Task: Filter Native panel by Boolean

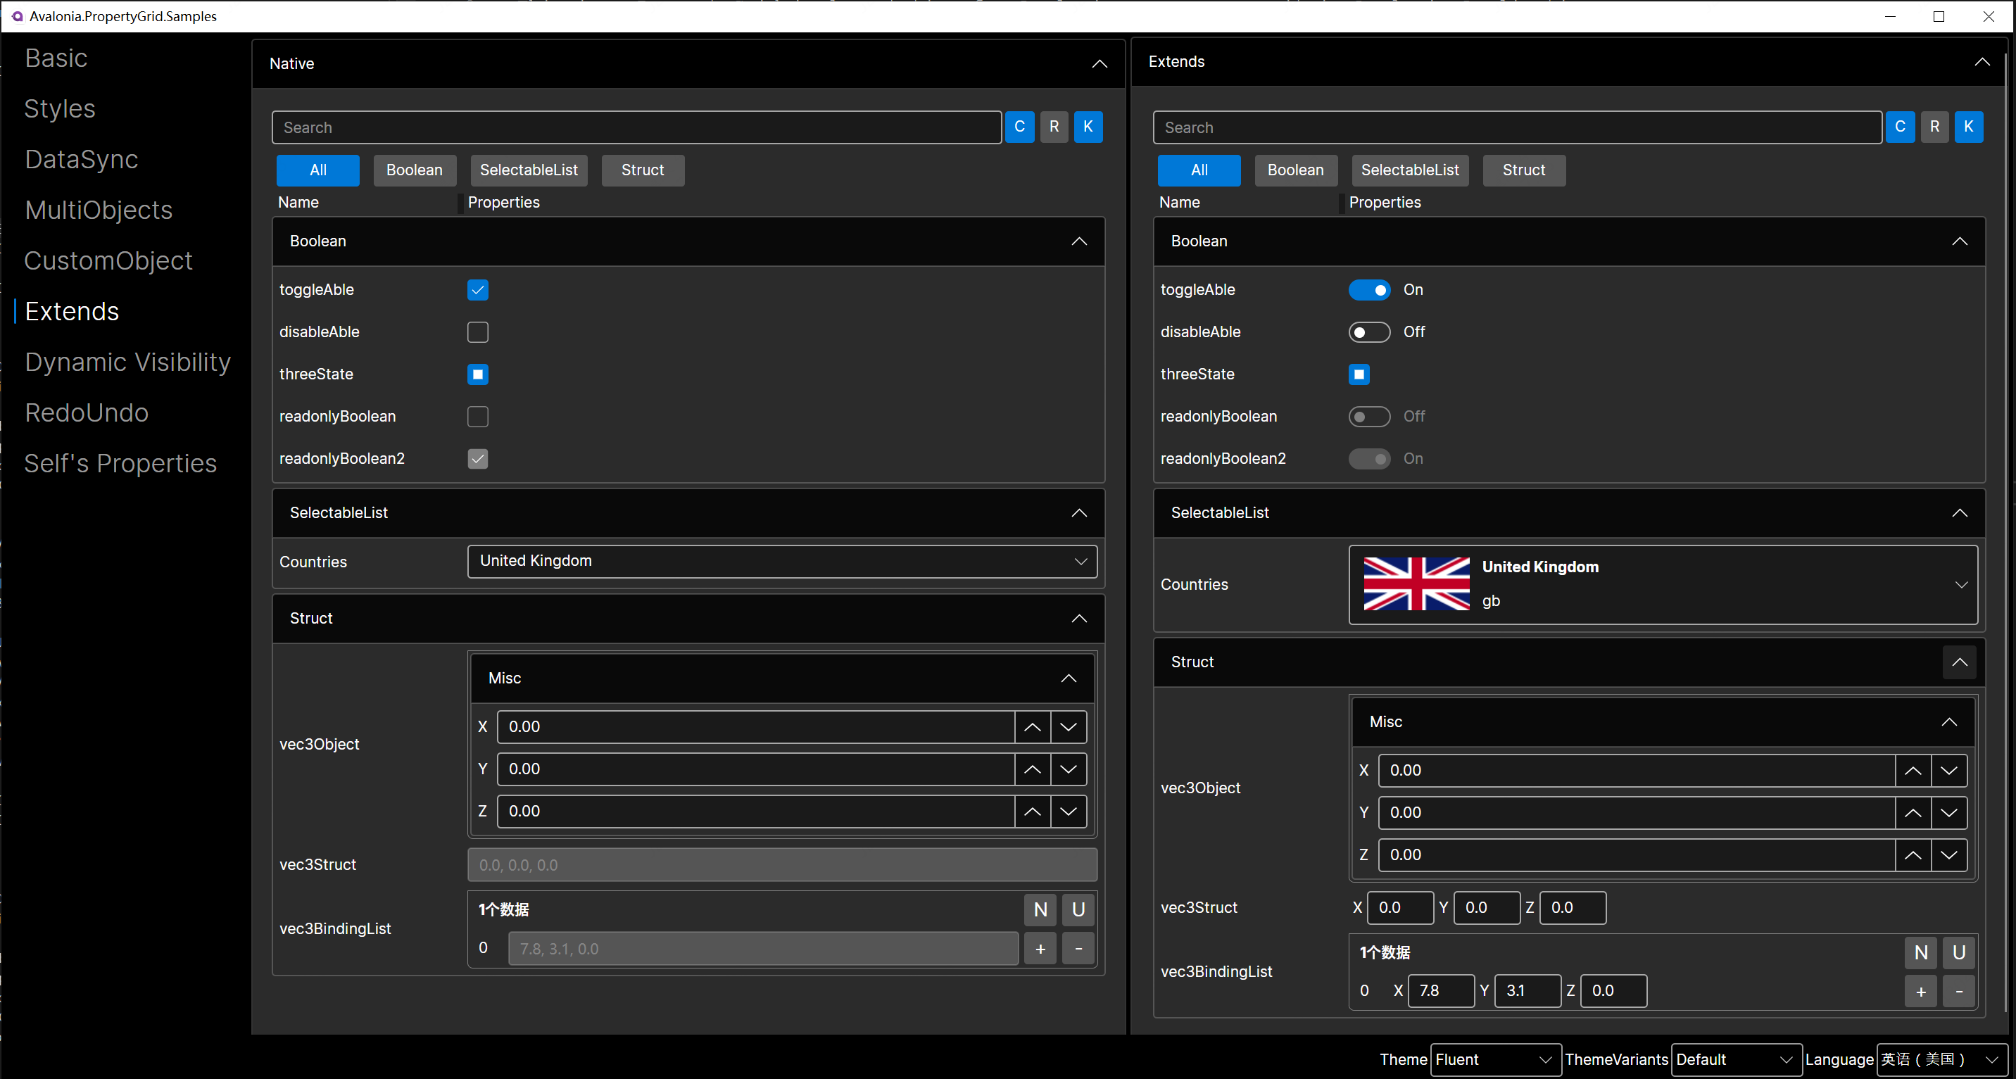Action: [414, 170]
